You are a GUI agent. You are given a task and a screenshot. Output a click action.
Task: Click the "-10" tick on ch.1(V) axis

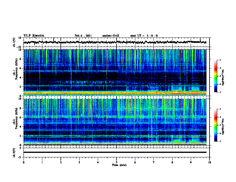19,47
